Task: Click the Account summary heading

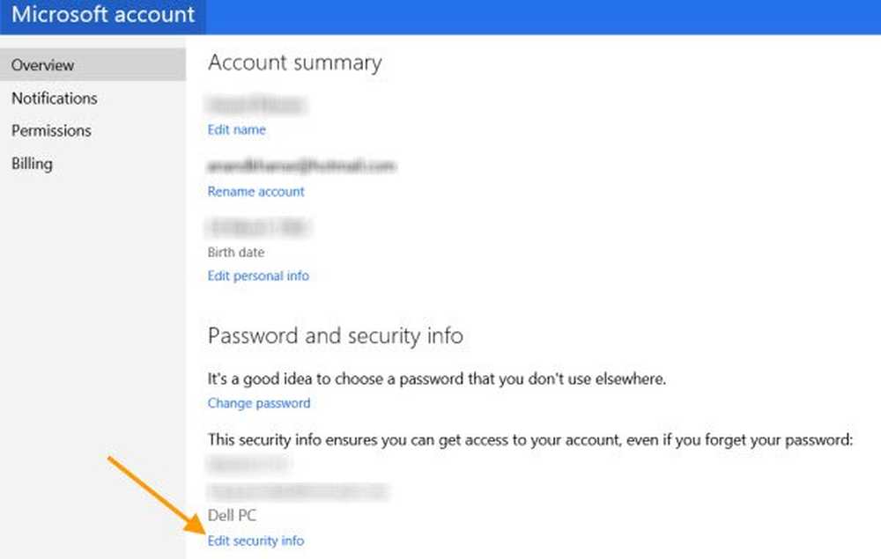Action: (294, 63)
